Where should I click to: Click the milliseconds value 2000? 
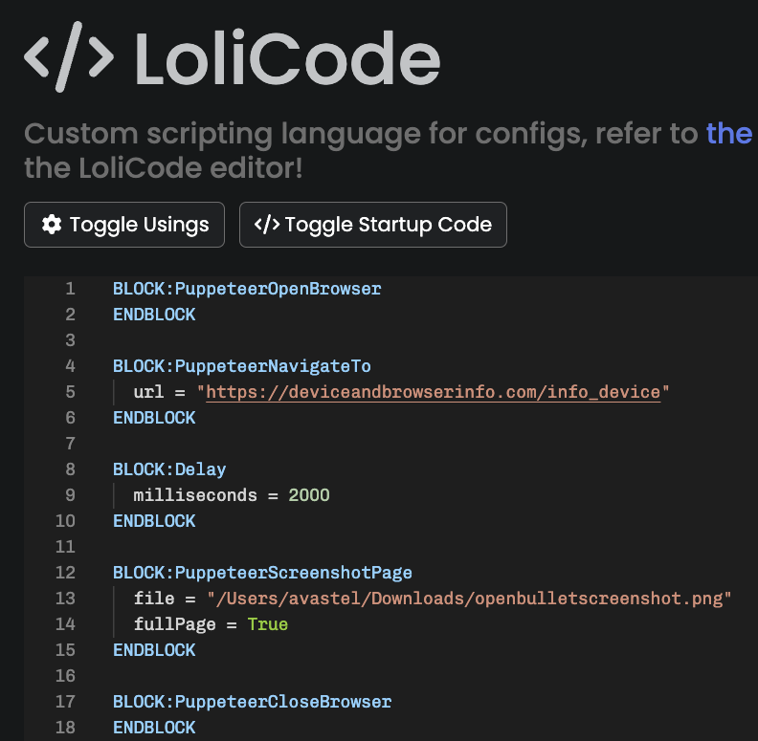pos(309,495)
